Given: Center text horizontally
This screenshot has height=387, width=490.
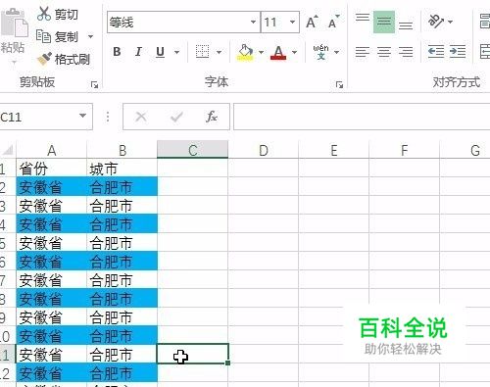Looking at the screenshot, I should click(384, 52).
